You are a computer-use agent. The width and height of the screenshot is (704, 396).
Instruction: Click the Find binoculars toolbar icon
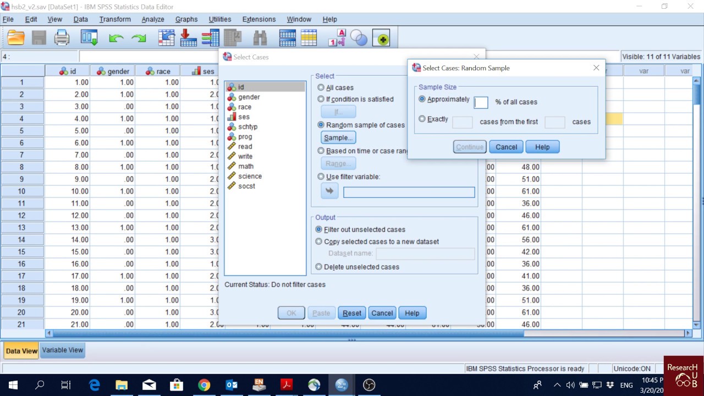pos(260,38)
